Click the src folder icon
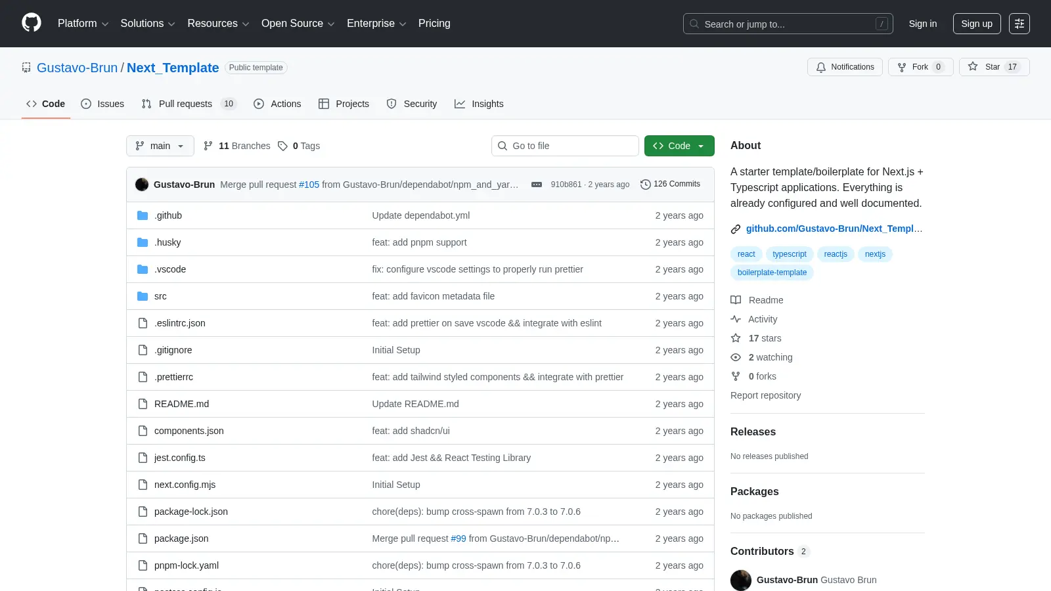The image size is (1051, 591). (143, 296)
